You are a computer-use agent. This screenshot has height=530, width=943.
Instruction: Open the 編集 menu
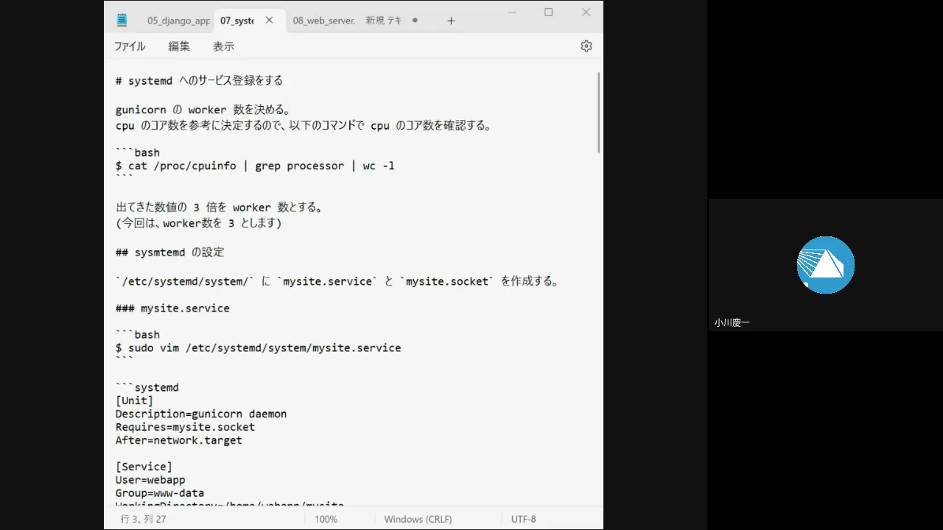pyautogui.click(x=179, y=46)
